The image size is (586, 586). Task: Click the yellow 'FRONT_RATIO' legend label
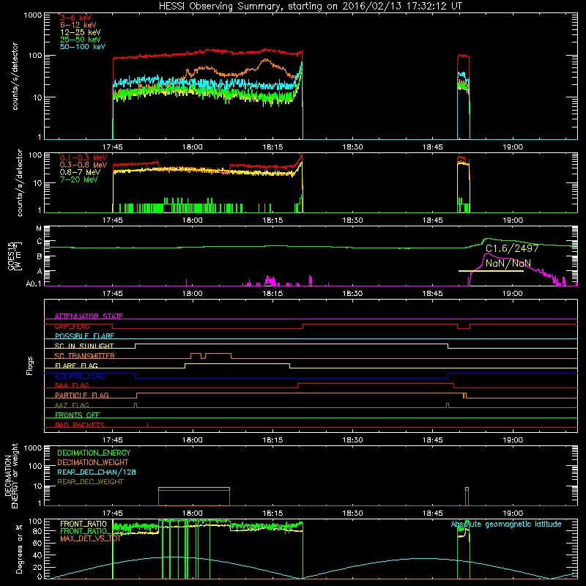point(84,524)
